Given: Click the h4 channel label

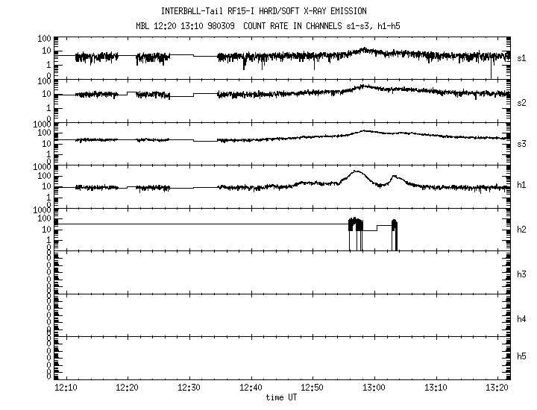Looking at the screenshot, I should [522, 319].
